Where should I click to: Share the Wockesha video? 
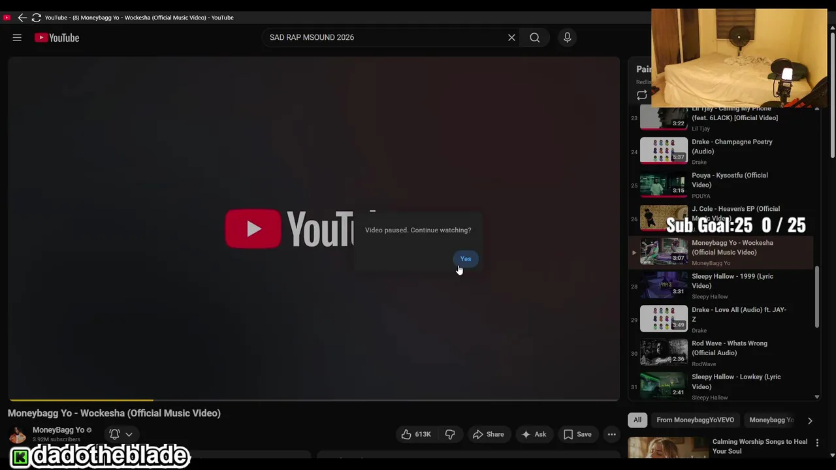(489, 434)
